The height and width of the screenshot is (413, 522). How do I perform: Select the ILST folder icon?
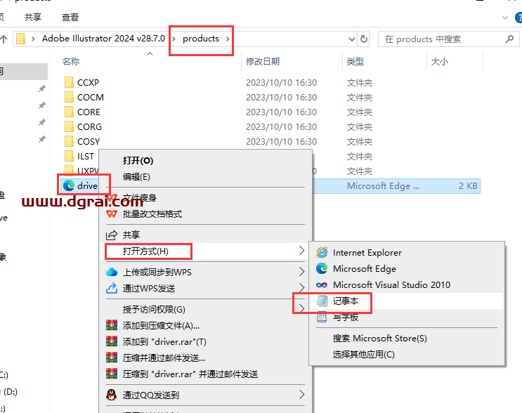[x=69, y=156]
